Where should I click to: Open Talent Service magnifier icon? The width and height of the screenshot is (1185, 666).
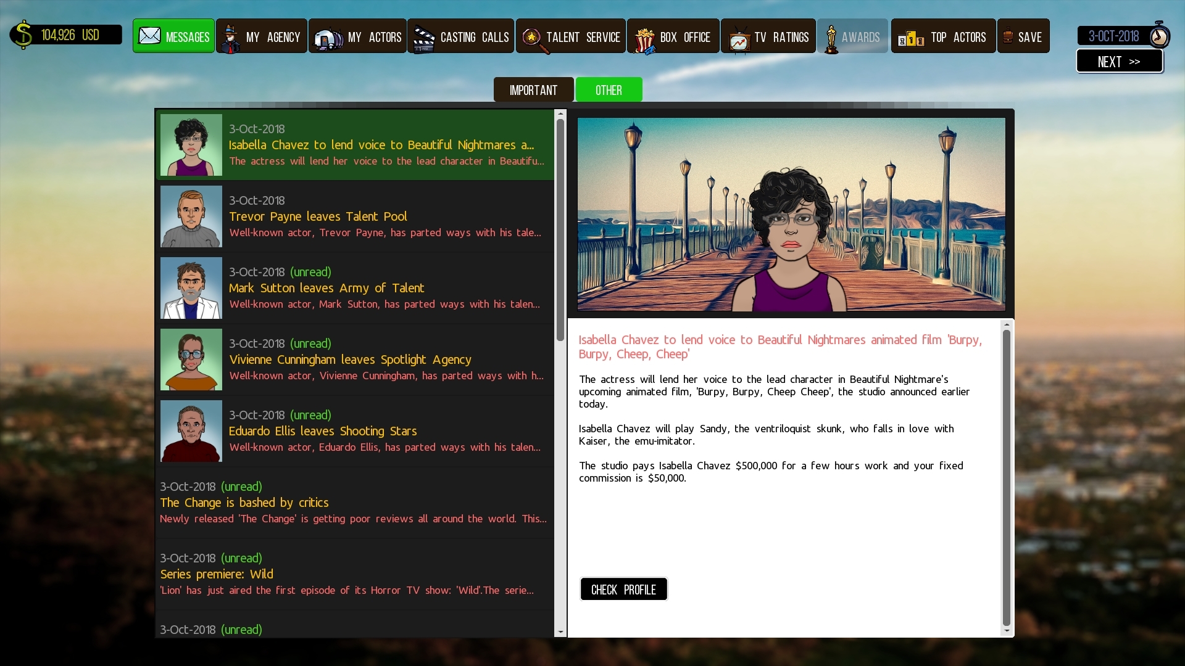pyautogui.click(x=532, y=38)
